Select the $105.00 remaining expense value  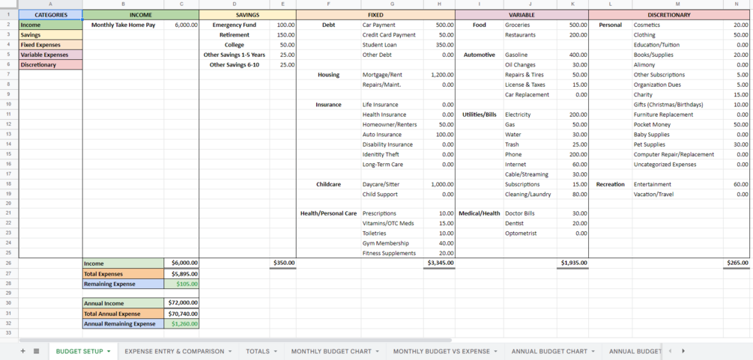pos(181,284)
